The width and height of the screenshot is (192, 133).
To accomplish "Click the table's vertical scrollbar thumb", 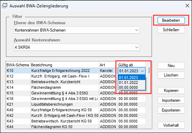I will pyautogui.click(x=149, y=71).
